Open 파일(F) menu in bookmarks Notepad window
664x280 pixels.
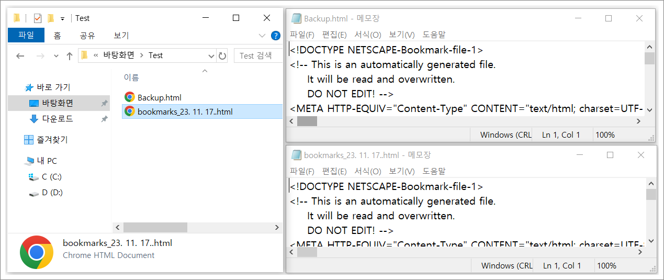(x=302, y=171)
